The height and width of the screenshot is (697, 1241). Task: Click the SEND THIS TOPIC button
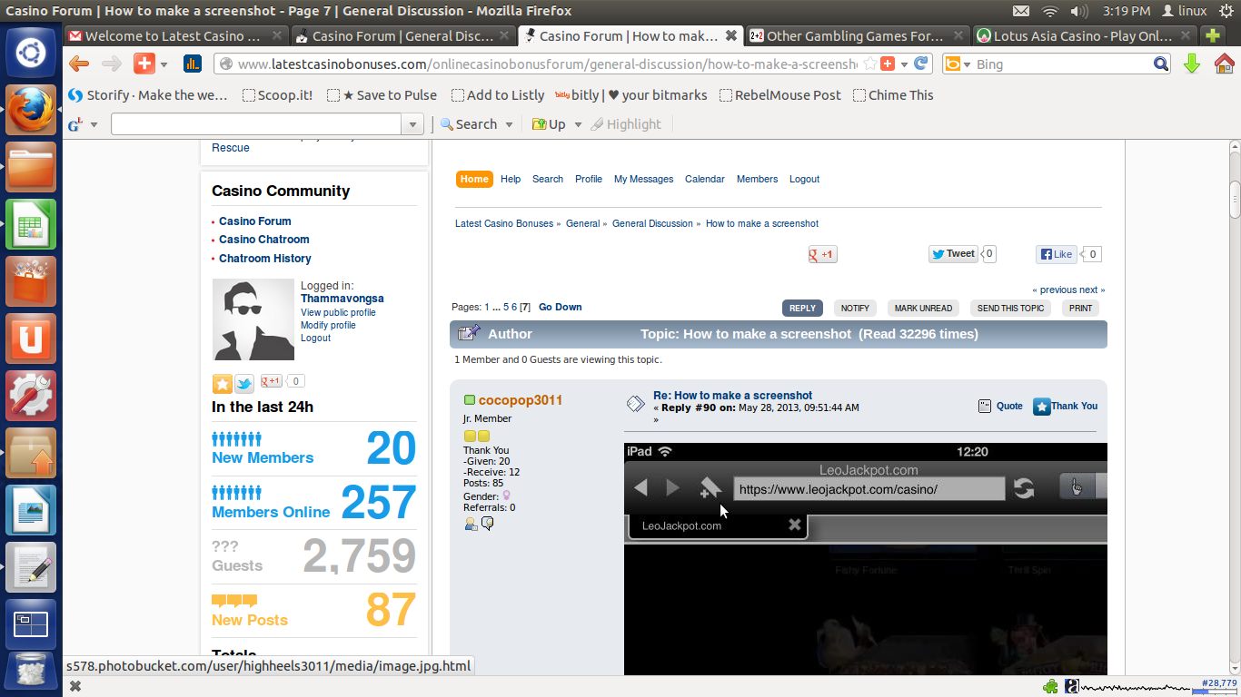coord(1010,309)
